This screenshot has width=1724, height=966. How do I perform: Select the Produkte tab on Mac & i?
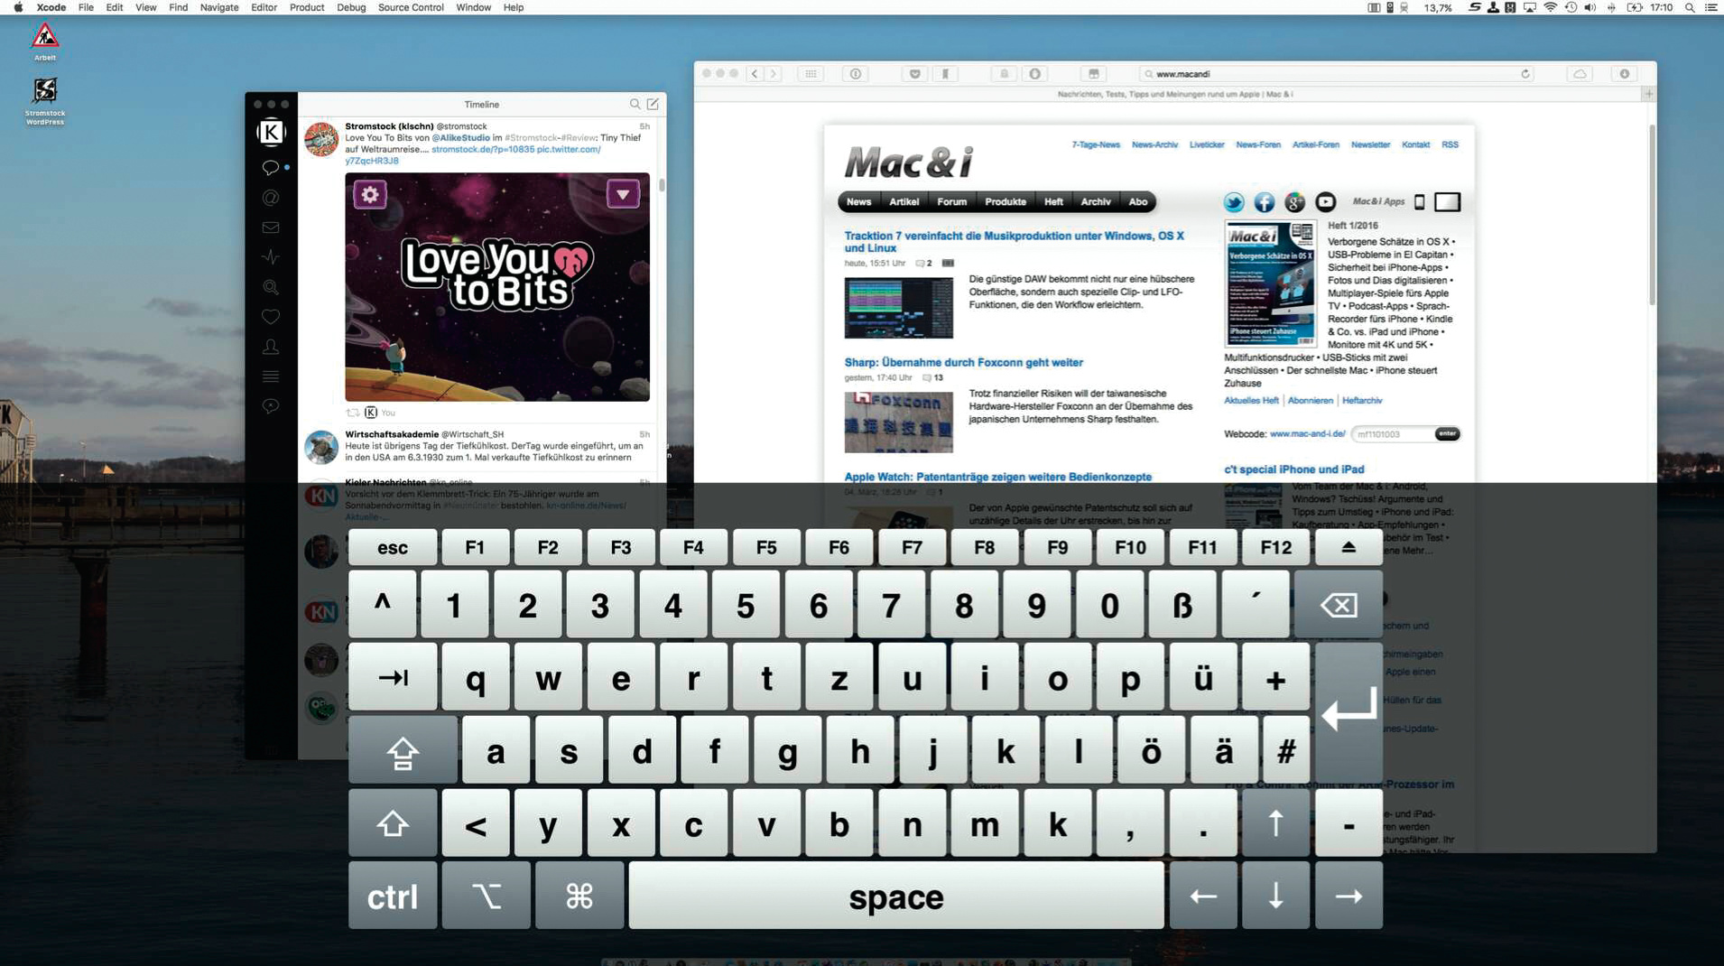tap(1005, 202)
